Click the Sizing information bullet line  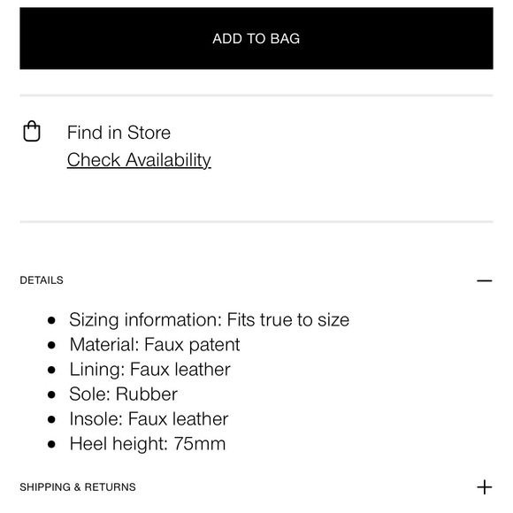pos(209,319)
